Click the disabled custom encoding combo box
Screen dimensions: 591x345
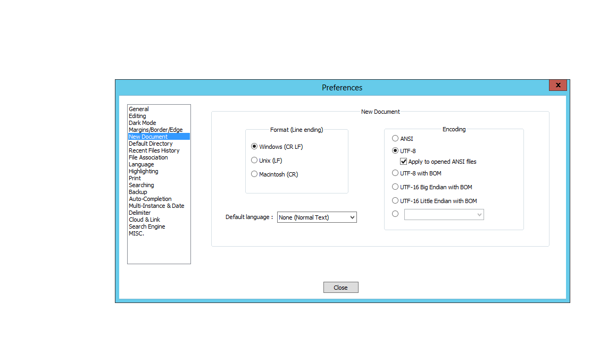click(444, 214)
